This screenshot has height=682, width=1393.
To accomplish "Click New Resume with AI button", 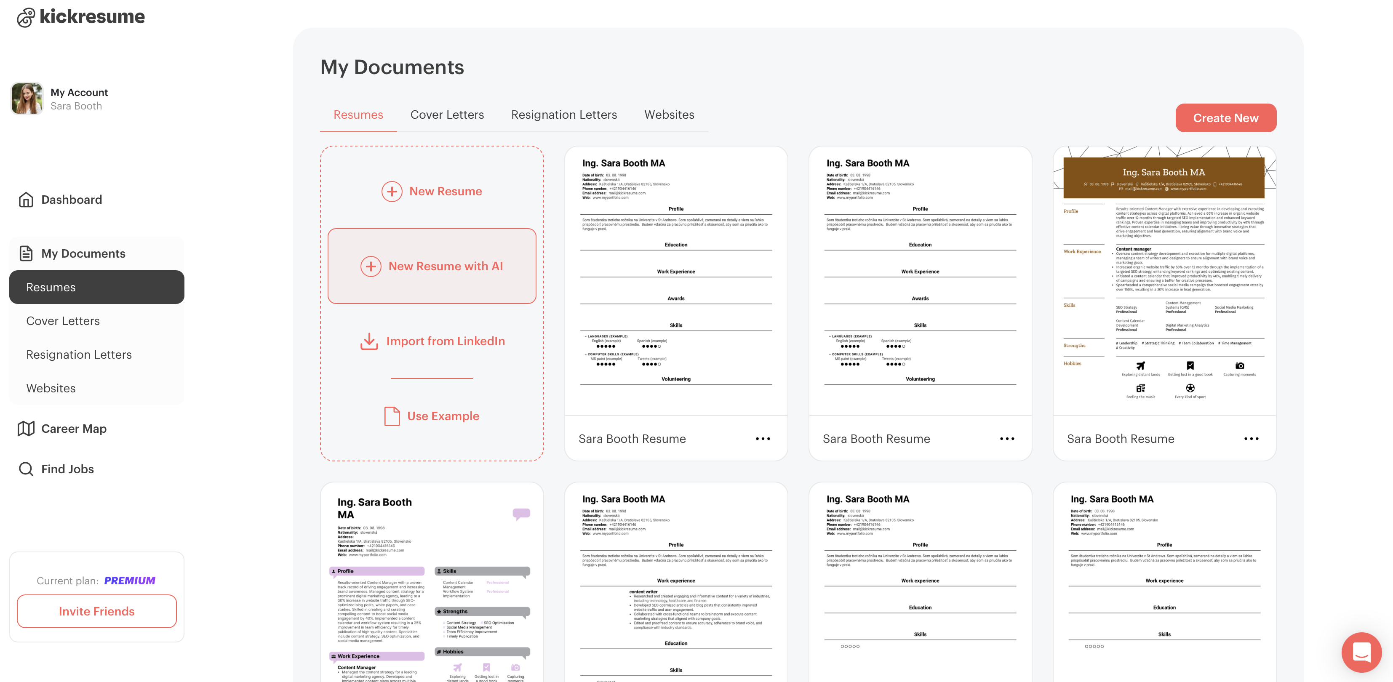I will tap(432, 266).
